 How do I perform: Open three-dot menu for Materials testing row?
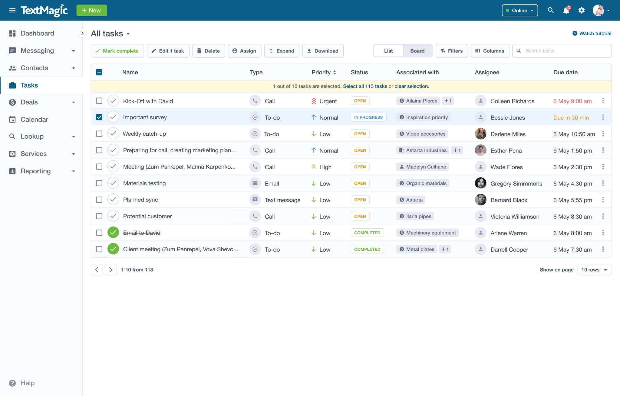point(603,183)
